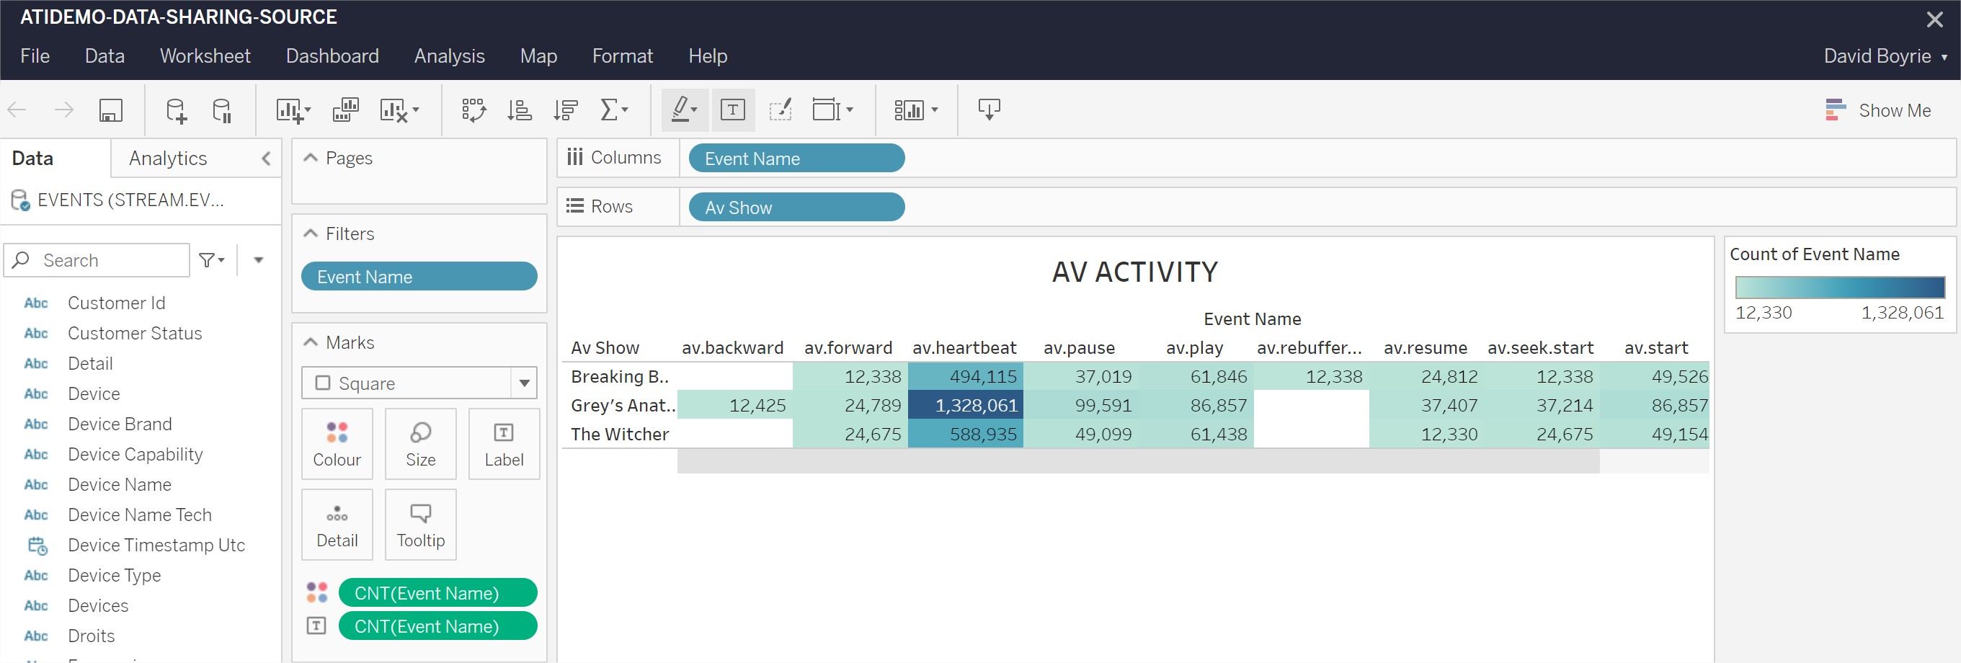Click the New Data Source icon

(177, 110)
